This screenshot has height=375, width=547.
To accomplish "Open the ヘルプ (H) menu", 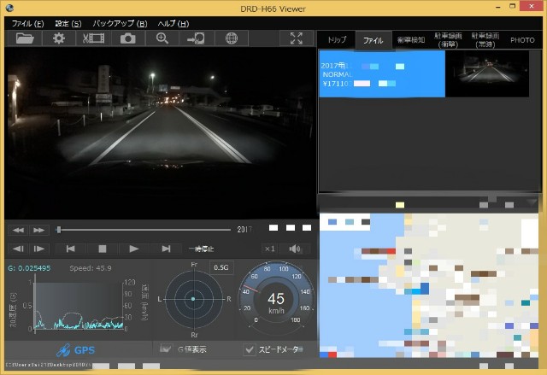I will click(173, 24).
